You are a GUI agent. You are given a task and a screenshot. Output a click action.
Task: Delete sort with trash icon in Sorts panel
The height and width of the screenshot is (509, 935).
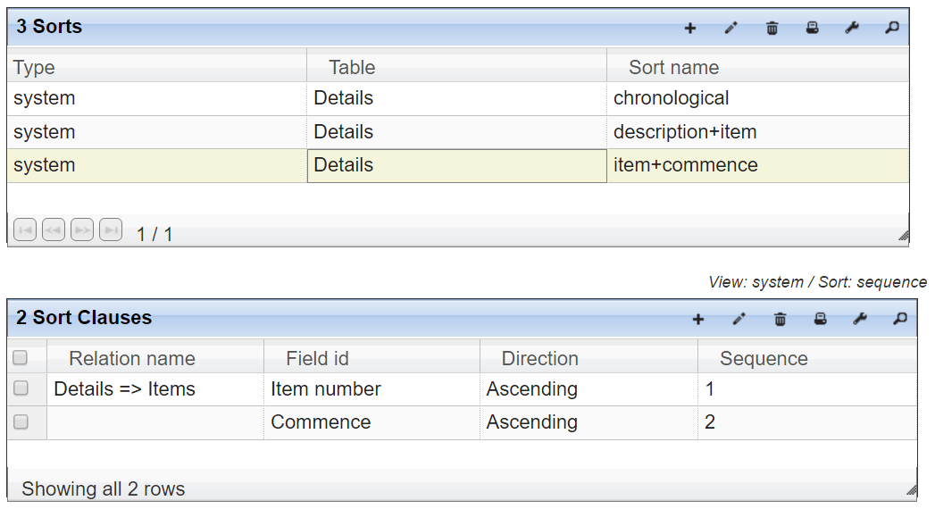coord(772,28)
